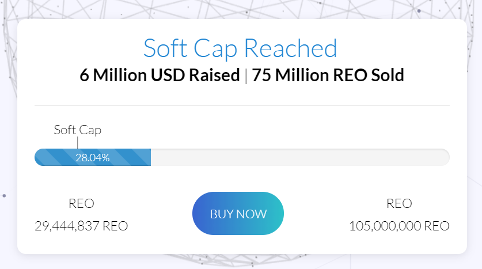Click the Soft Cap marker tick line

click(x=78, y=143)
